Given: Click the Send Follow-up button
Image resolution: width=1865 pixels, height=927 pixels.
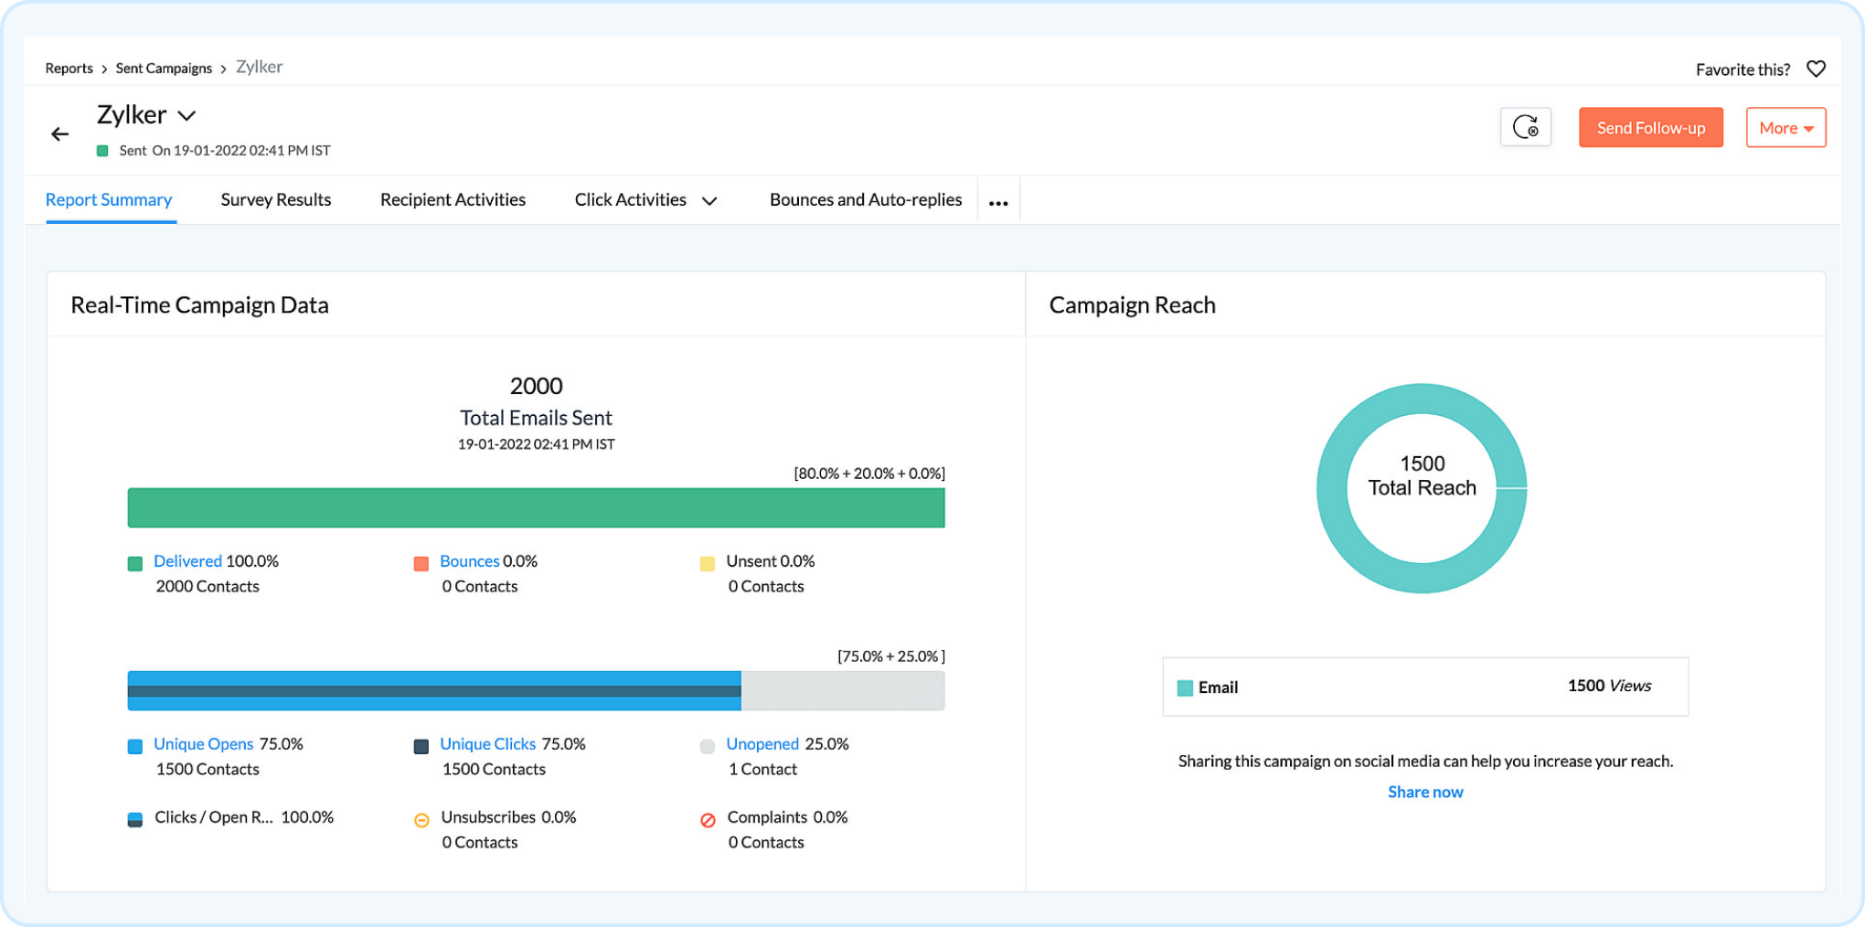Looking at the screenshot, I should [1650, 127].
